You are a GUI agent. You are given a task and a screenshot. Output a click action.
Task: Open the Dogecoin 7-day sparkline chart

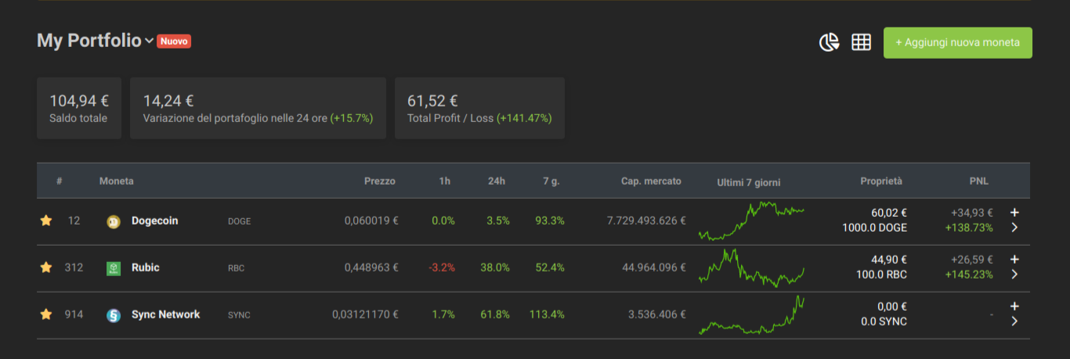(751, 221)
